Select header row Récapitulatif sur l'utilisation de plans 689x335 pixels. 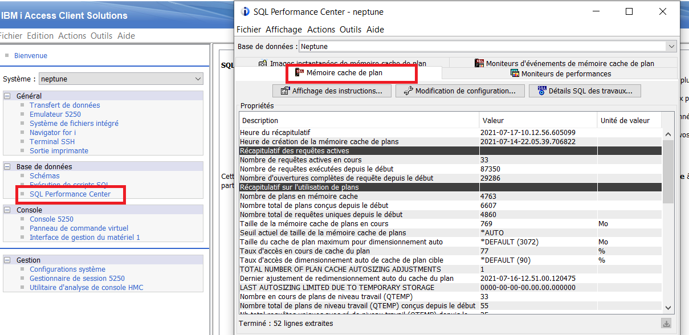click(x=450, y=187)
